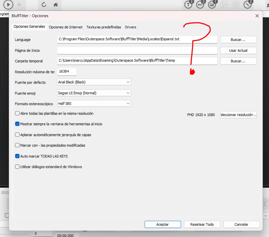Image resolution: width=269 pixels, height=237 pixels.
Task: Enable Aplanar automáticamente jerarquía de capas
Action: coord(17,135)
